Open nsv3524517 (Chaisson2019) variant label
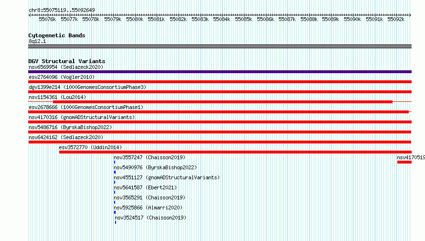The width and height of the screenshot is (425, 241). 151,218
